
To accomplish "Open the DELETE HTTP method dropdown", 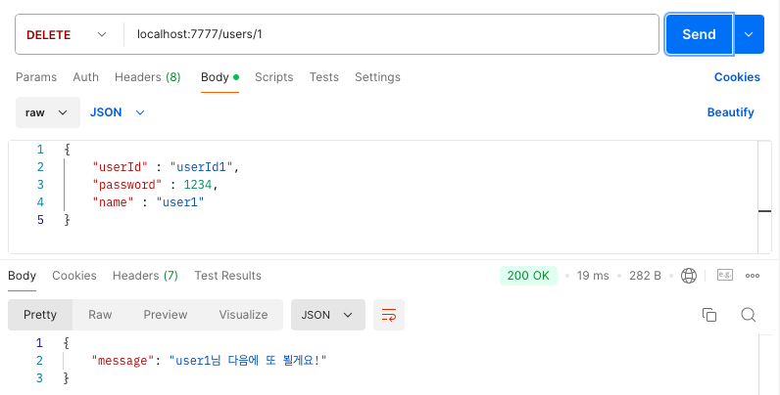I will coord(68,34).
